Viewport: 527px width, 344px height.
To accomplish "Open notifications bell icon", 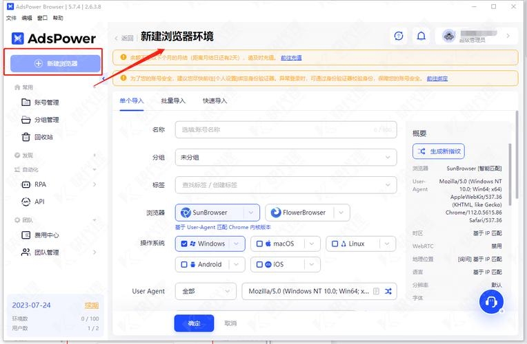I will click(421, 36).
